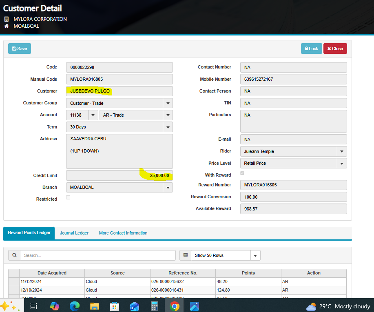Click the Task View icon
The width and height of the screenshot is (374, 312).
[34, 306]
